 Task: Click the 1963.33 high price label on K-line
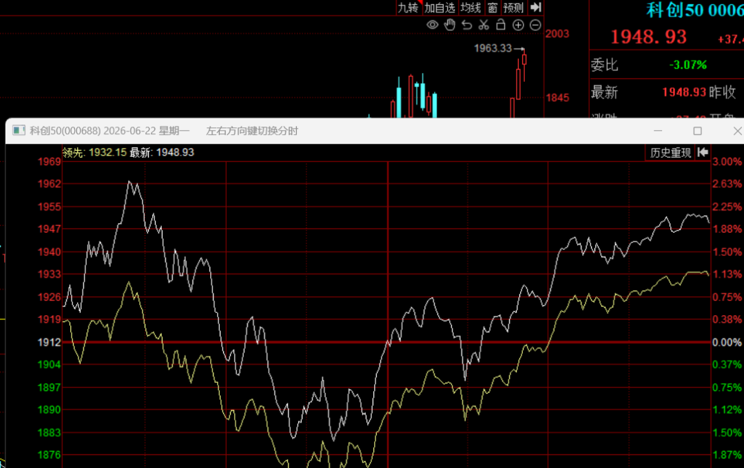[x=493, y=48]
